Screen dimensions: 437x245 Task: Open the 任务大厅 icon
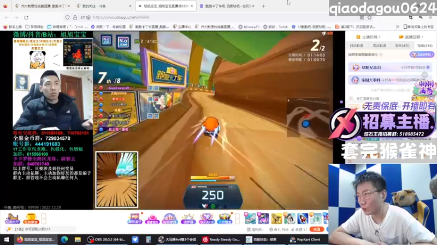point(12,219)
